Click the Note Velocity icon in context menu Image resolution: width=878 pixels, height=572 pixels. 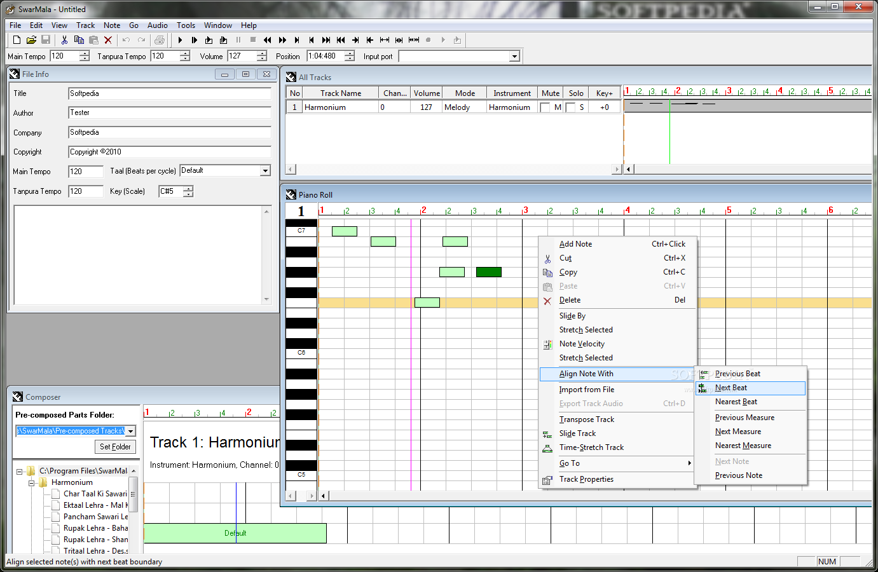click(x=547, y=344)
